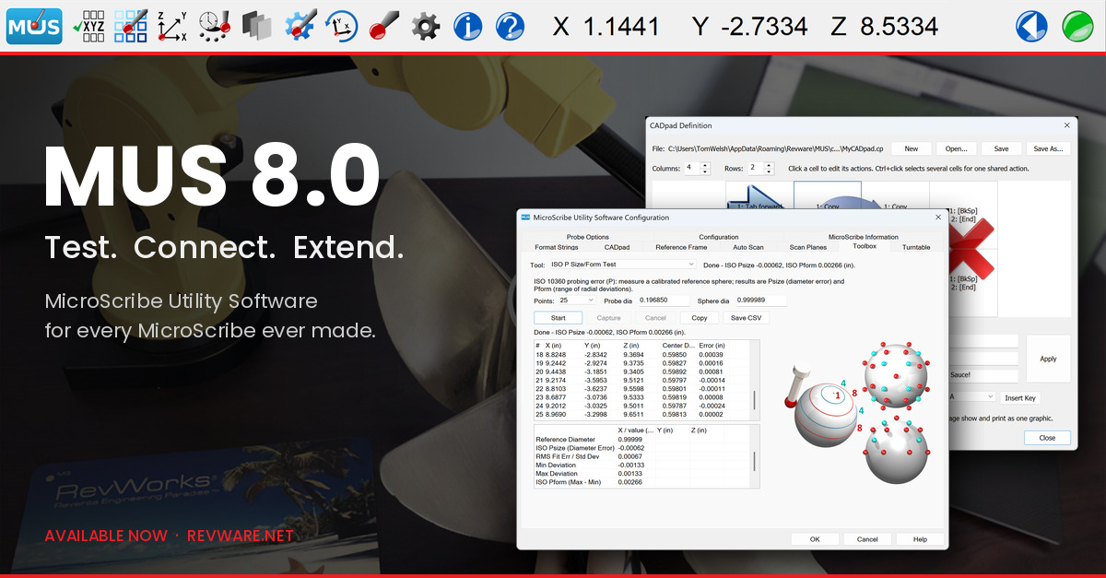Viewport: 1106px width, 578px height.
Task: Click the Start button
Action: pyautogui.click(x=558, y=318)
